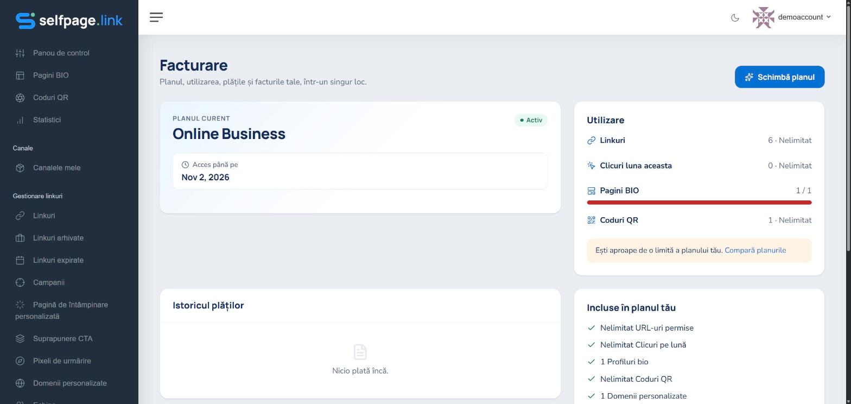Click "Nelimitat Coduri QR" included feature
Image resolution: width=851 pixels, height=404 pixels.
point(636,379)
